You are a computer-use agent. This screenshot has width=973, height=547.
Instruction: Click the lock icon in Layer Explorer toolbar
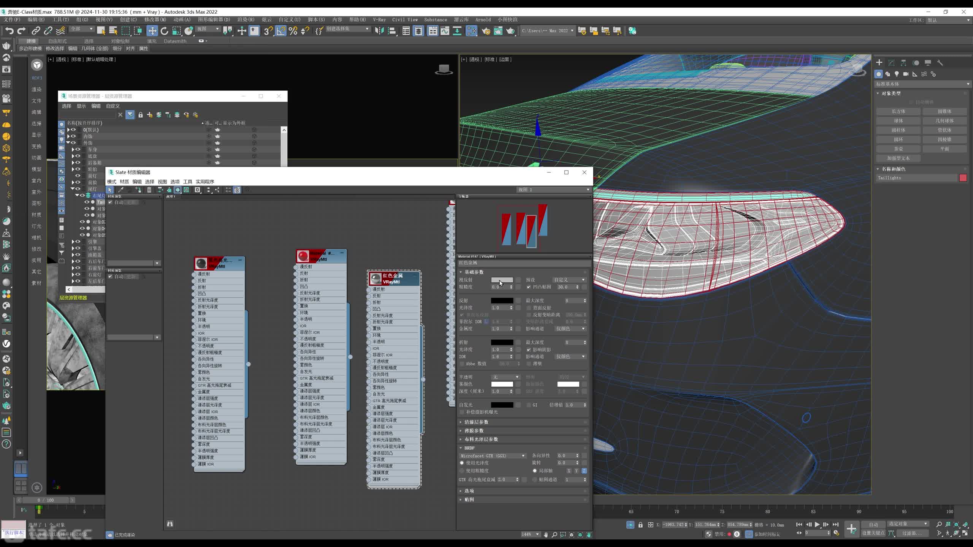141,115
